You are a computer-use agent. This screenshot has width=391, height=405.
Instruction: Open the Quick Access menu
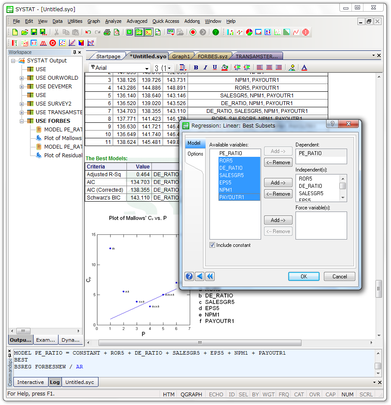(166, 21)
